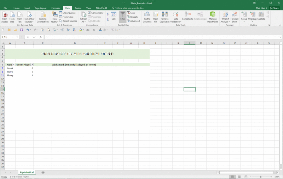The image size is (283, 179).
Task: Open the Events Played filter dropdown
Action: click(32, 64)
